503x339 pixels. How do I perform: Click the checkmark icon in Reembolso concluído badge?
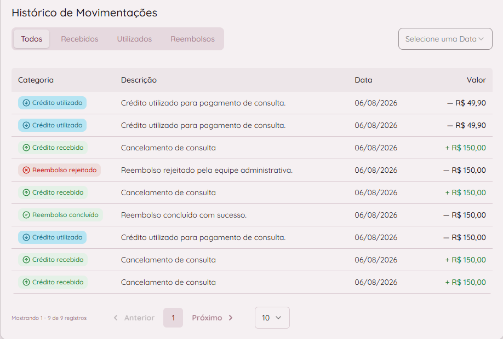[26, 215]
